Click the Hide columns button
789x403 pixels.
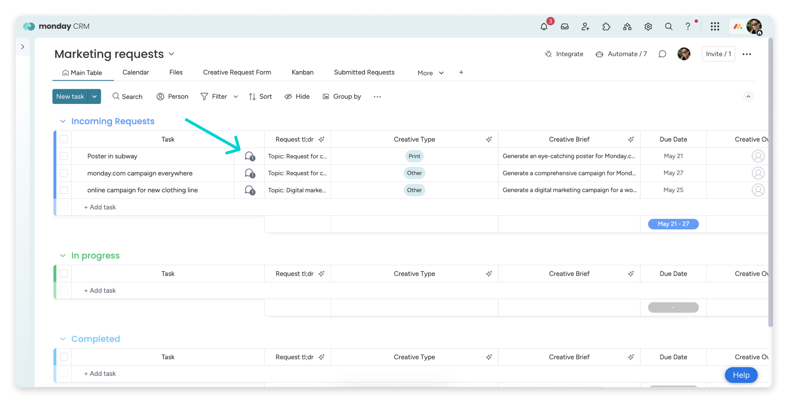coord(297,97)
